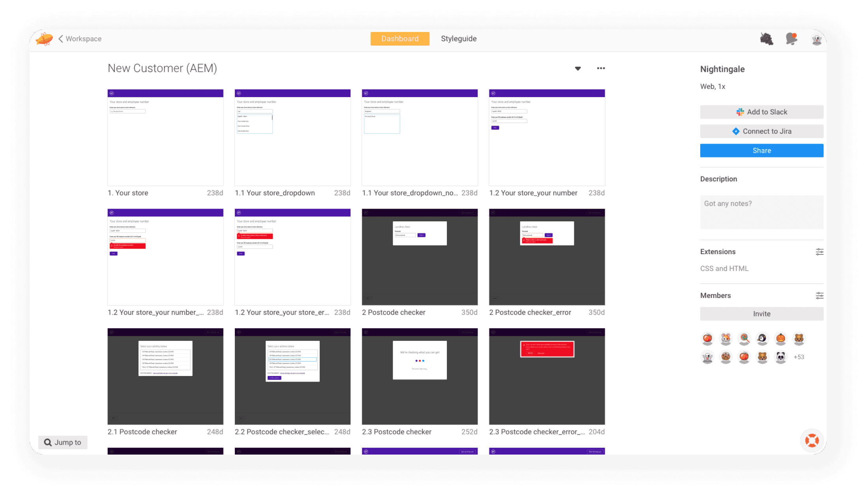Screen dimensions: 868x496
Task: Switch to the Dashboard tab
Action: click(399, 39)
